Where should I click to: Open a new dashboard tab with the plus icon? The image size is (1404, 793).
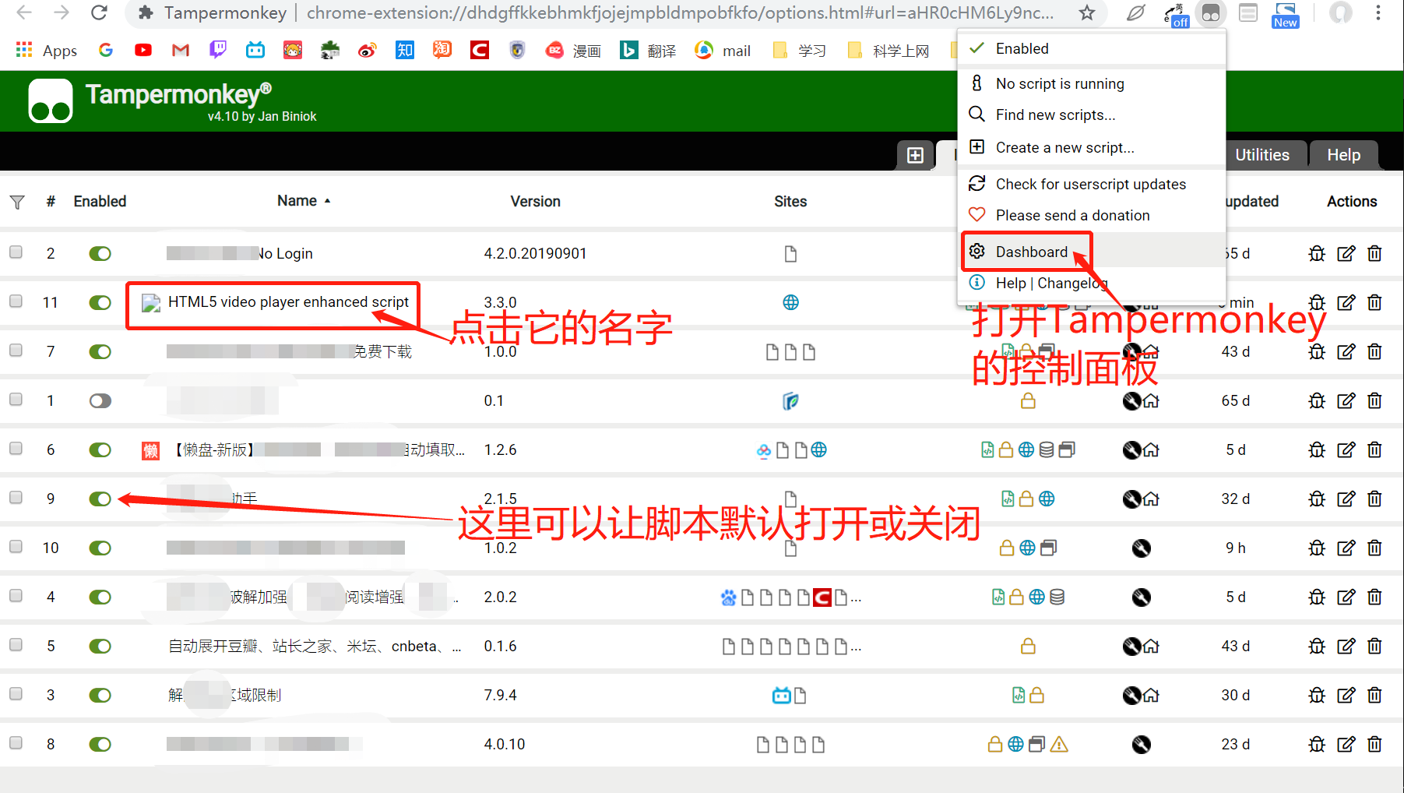(x=914, y=155)
